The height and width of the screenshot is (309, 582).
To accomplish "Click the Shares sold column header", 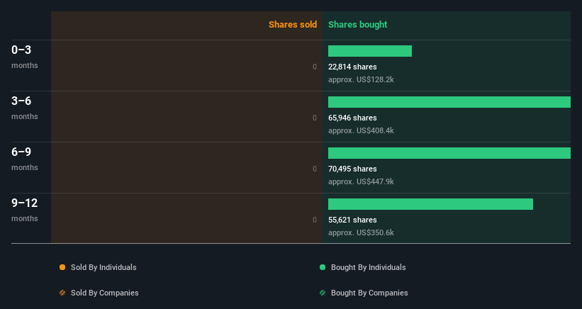I will click(x=293, y=25).
